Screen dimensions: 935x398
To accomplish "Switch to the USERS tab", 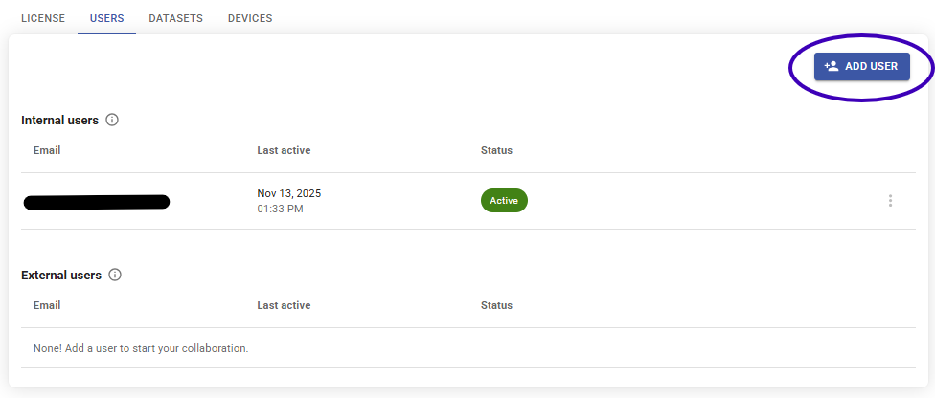I will pyautogui.click(x=106, y=18).
